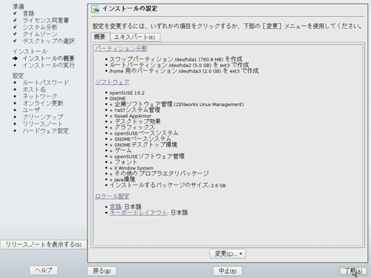Open the 変更 dropdown menu

[x=228, y=254]
